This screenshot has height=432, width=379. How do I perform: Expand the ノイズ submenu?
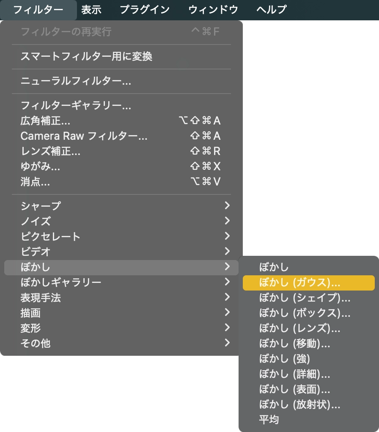pos(36,221)
